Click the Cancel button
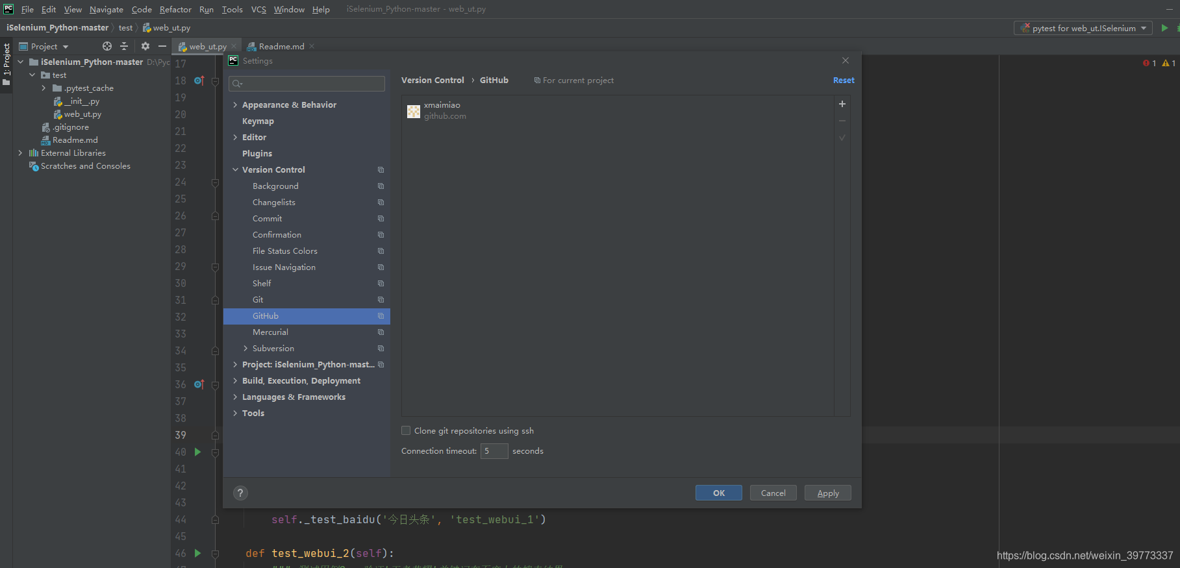 tap(773, 493)
